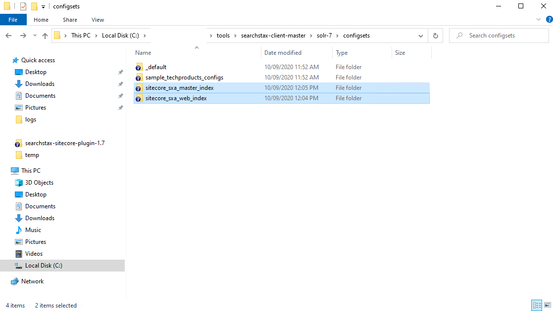
Task: Expand chevron after solr-7 breadcrumb
Action: [x=337, y=36]
